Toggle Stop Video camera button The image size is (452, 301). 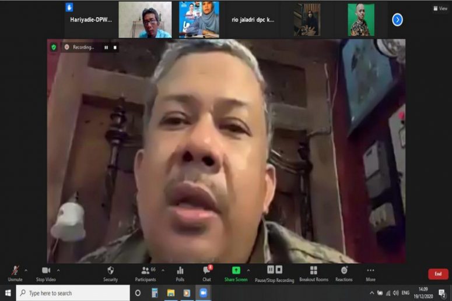[x=46, y=271]
